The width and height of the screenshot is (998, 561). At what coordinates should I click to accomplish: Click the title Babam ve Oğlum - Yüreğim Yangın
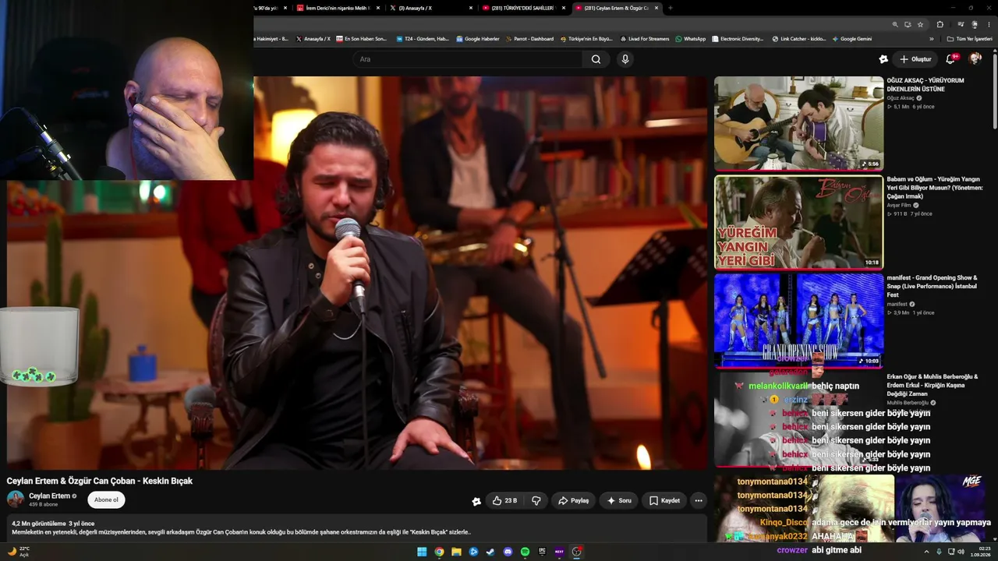(x=935, y=188)
